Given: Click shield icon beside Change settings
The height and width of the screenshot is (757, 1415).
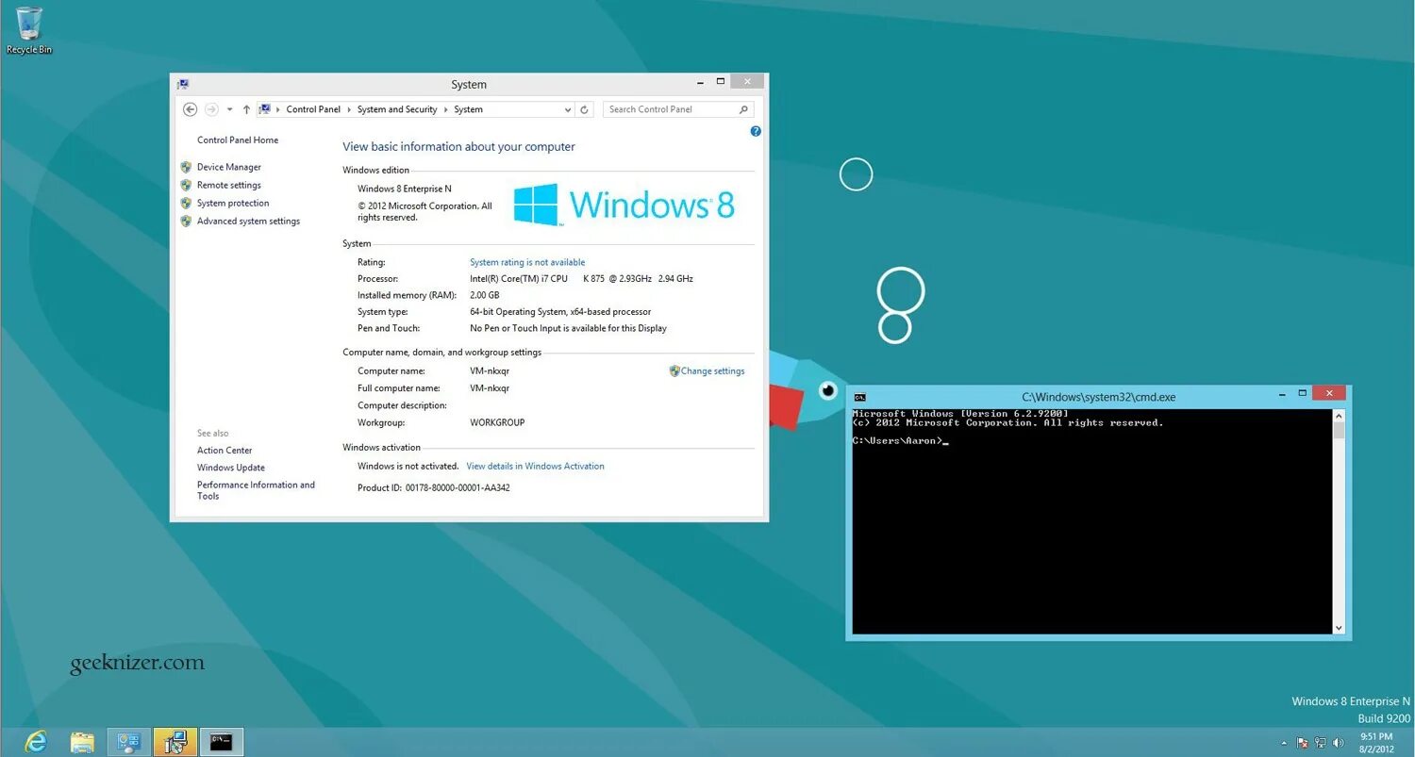Looking at the screenshot, I should 674,370.
